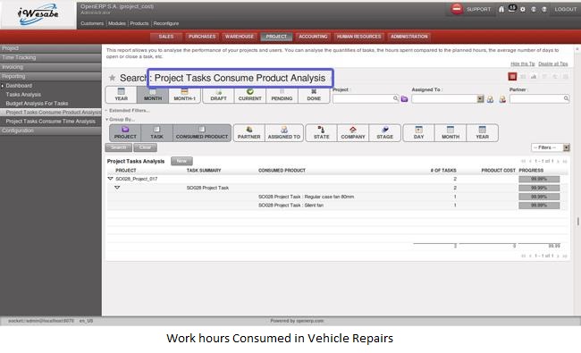The image size is (581, 353).
Task: Click the Project field folder icon
Action: (404, 98)
